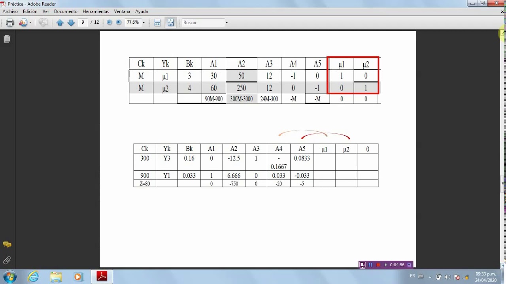The image size is (506, 284).
Task: Click the A2 header in the top table
Action: point(241,64)
